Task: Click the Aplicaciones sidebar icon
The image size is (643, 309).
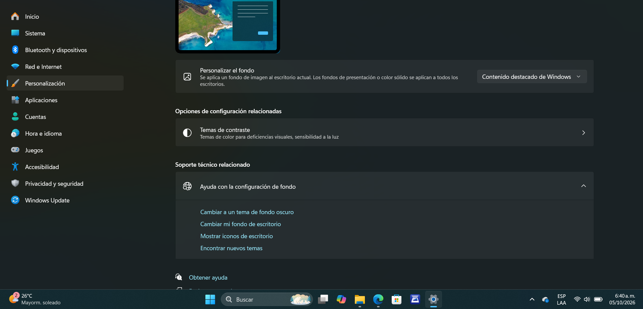Action: click(15, 100)
